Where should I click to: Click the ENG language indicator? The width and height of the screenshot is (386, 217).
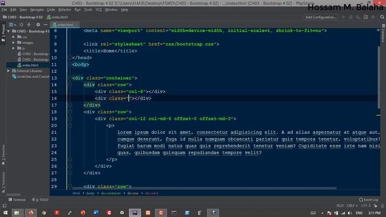pos(359,213)
